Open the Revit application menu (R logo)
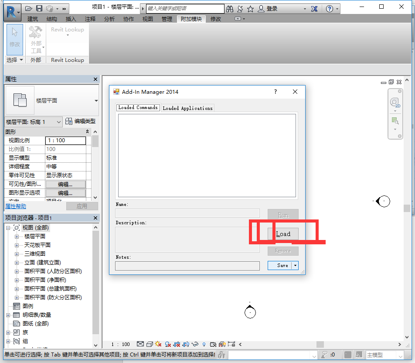The width and height of the screenshot is (415, 363). coord(12,12)
